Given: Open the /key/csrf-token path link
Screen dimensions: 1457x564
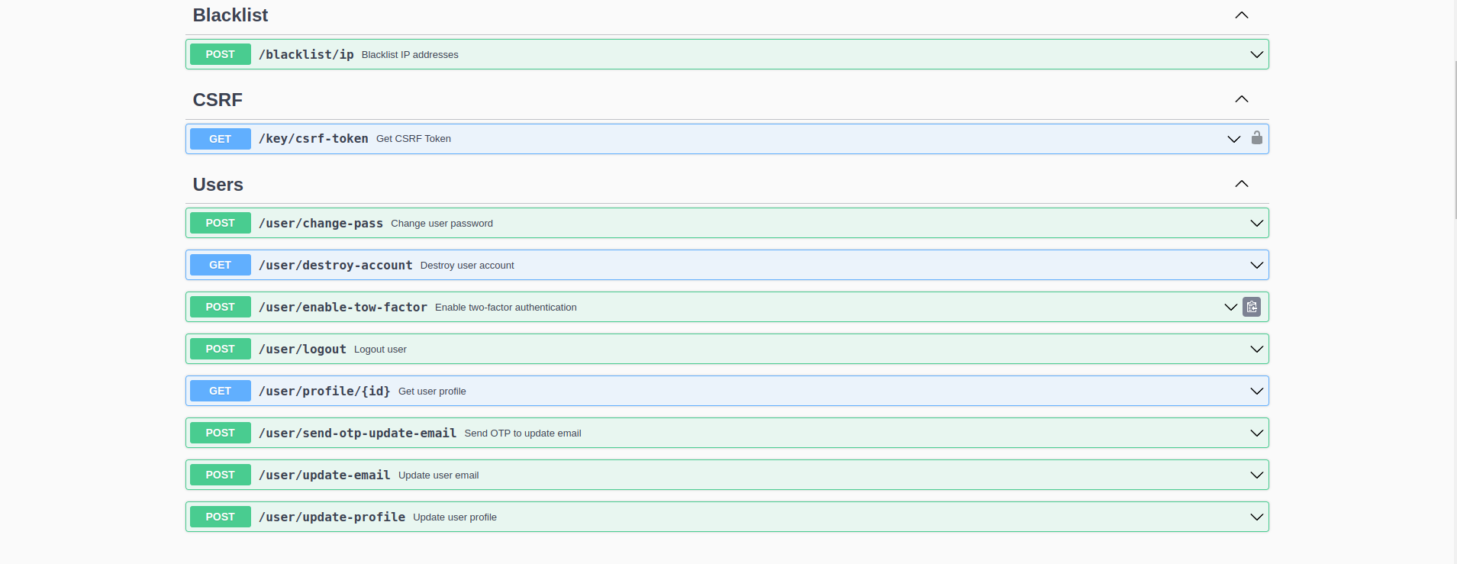Looking at the screenshot, I should tap(314, 139).
